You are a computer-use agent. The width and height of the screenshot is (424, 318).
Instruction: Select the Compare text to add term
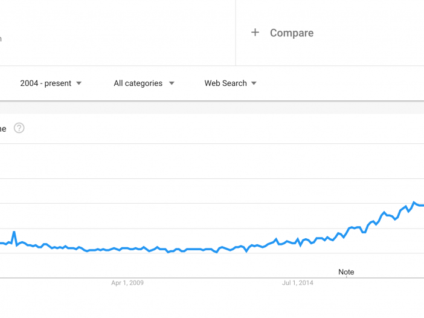point(292,33)
